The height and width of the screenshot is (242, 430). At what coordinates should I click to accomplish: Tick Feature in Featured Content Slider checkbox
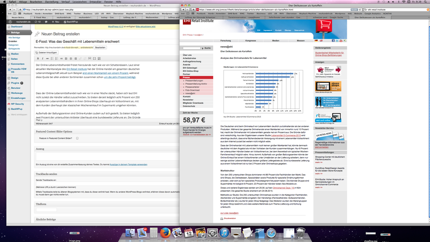coord(77,138)
